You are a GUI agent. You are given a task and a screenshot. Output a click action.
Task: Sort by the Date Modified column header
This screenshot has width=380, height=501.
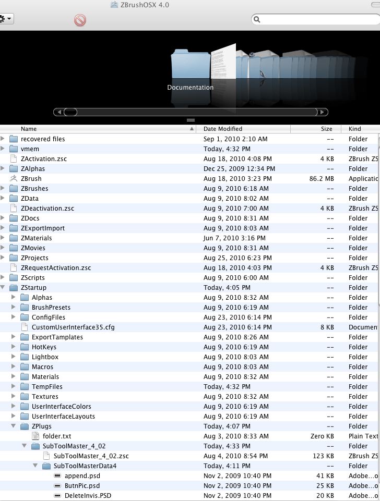coord(243,129)
